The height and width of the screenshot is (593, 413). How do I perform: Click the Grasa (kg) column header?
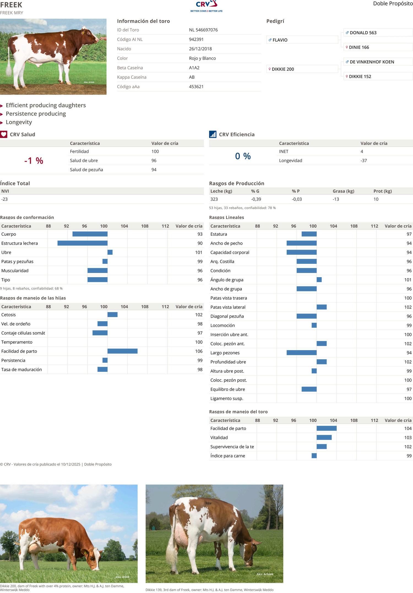343,191
